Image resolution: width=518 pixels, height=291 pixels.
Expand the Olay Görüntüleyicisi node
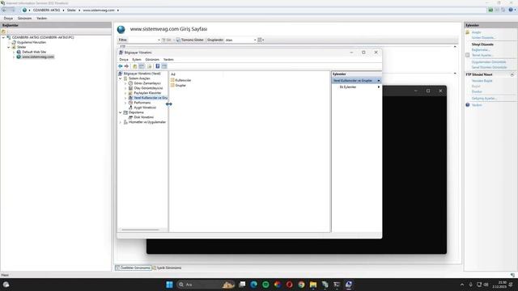coord(125,88)
